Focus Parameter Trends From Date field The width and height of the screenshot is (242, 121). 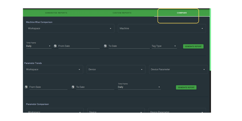click(48, 87)
